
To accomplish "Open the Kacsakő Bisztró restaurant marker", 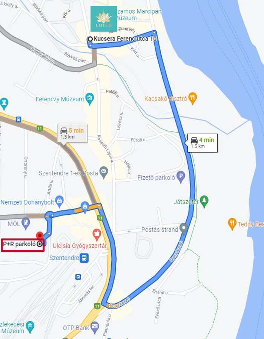I will coord(192,98).
